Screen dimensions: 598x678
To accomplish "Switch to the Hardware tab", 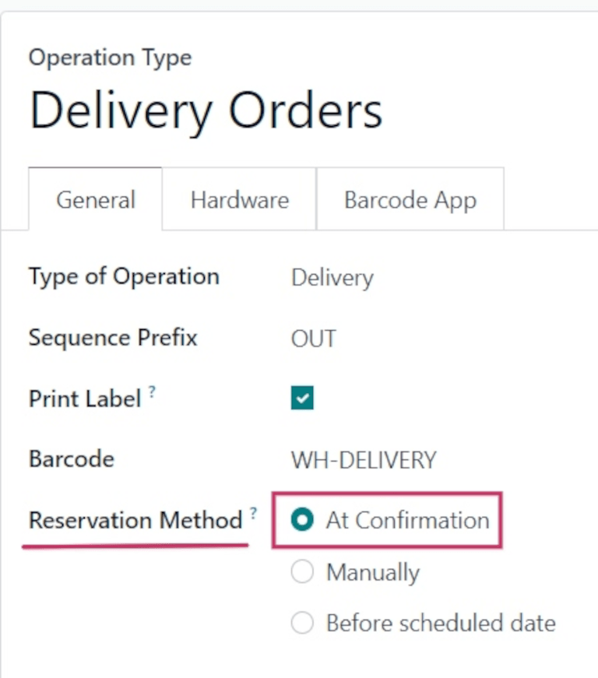I will tap(238, 199).
